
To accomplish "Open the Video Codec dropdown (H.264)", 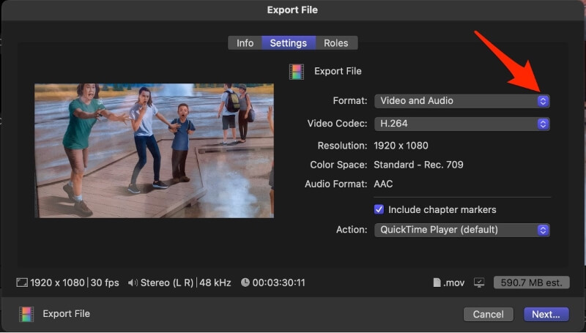I will click(462, 124).
